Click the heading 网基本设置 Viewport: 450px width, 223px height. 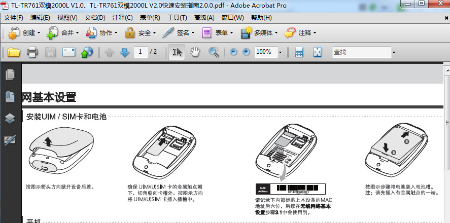click(49, 97)
